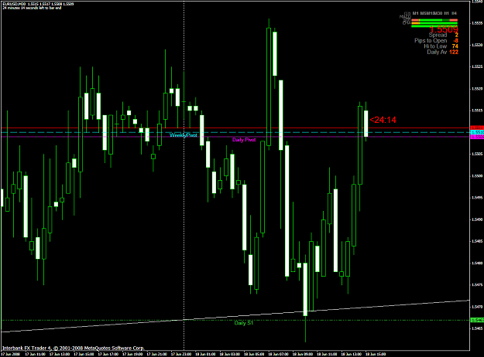Click the 'Hi to Low' label

pyautogui.click(x=435, y=46)
